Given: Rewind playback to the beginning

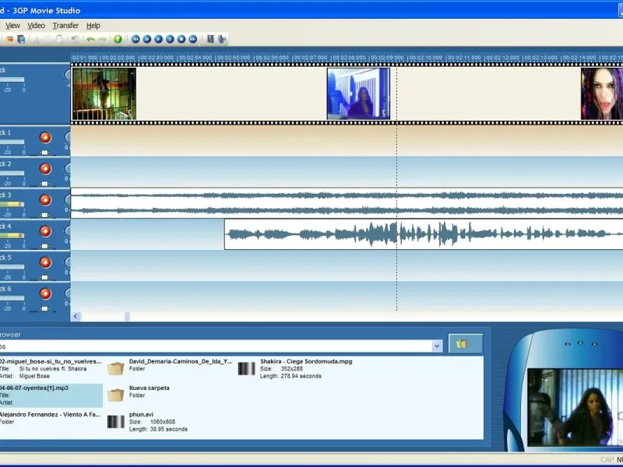Looking at the screenshot, I should pos(136,39).
